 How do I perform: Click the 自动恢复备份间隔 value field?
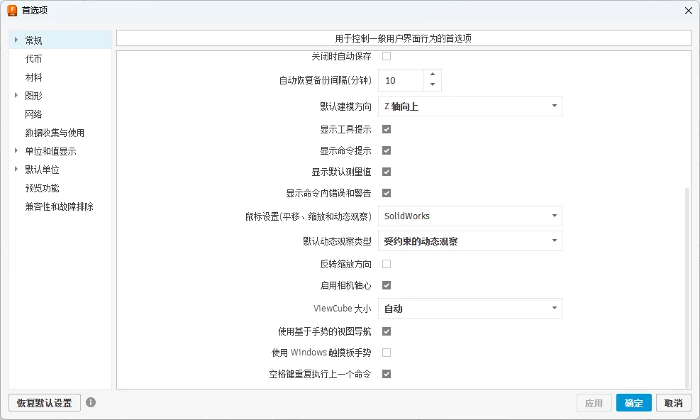click(x=401, y=80)
